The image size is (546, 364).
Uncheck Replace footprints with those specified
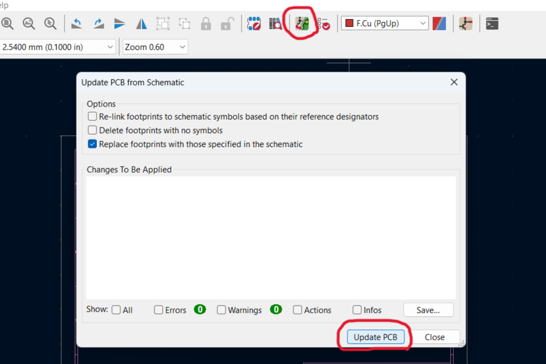point(92,144)
